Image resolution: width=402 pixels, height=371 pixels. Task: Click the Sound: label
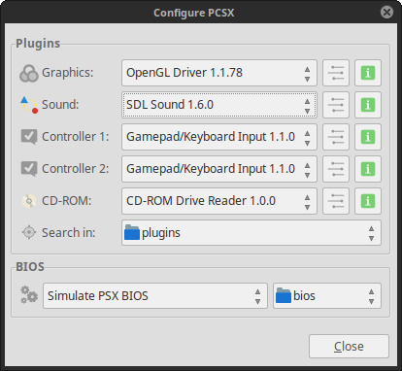60,105
